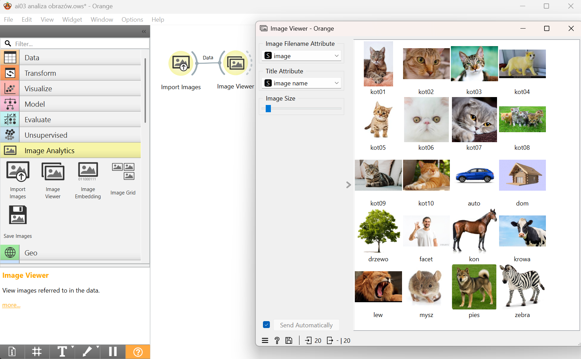The image size is (581, 359).
Task: Open the Title Attribute image name dropdown
Action: click(x=302, y=83)
